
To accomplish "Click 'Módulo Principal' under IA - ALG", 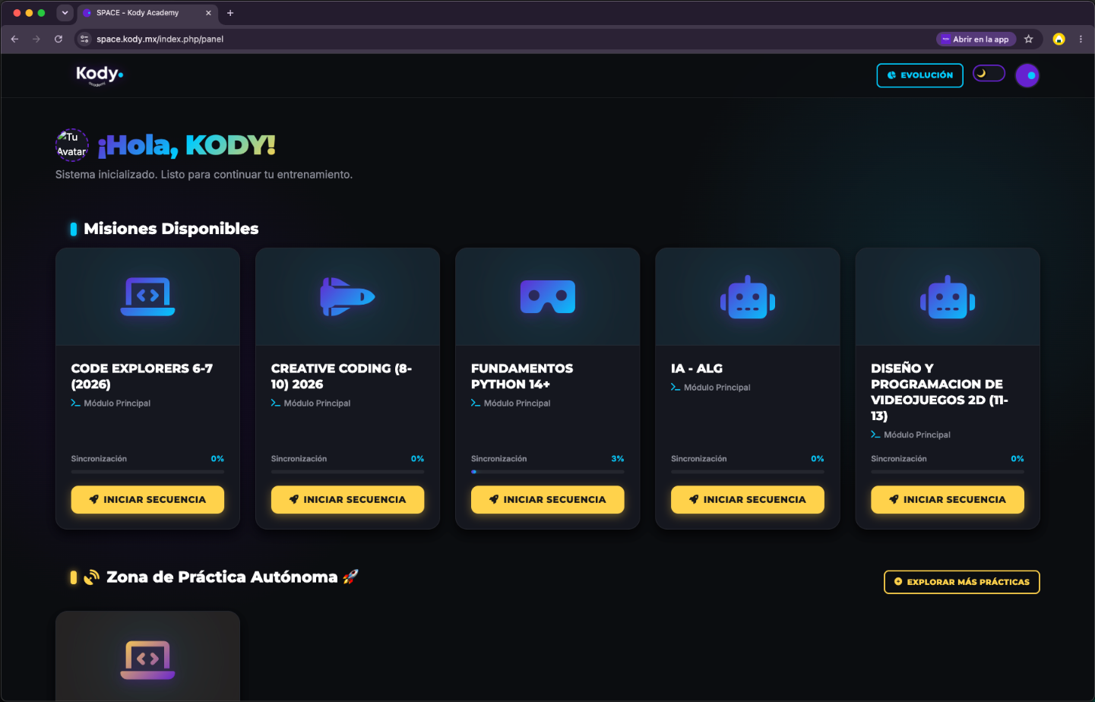I will point(717,387).
